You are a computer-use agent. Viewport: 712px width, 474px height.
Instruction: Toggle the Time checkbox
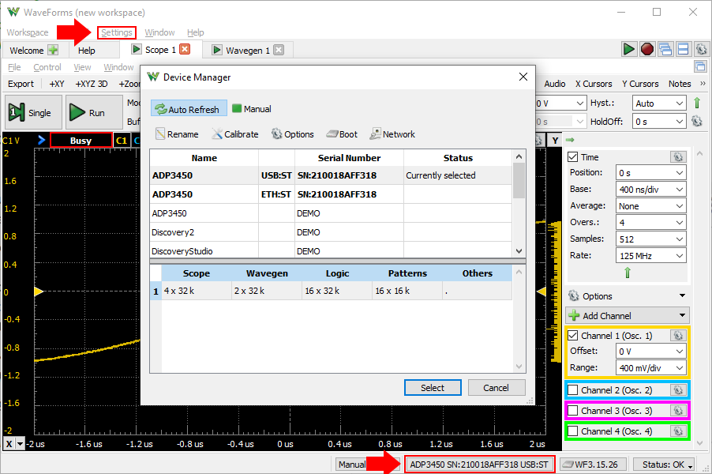click(573, 156)
